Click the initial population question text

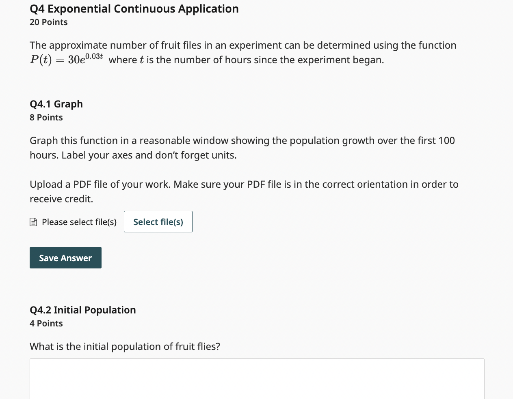coord(125,346)
